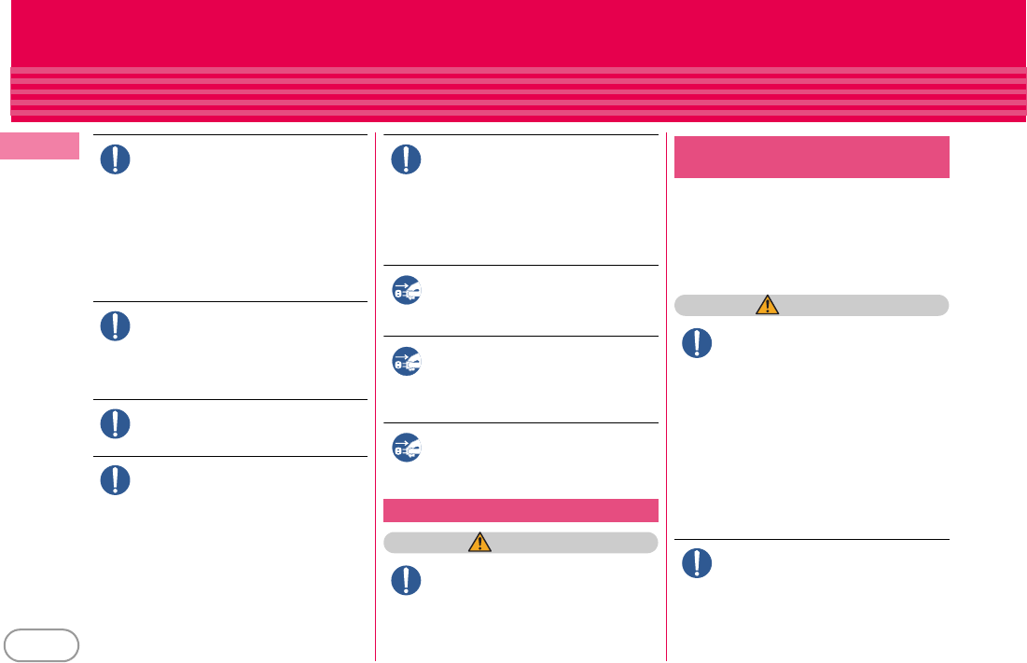
Task: Select the pink section header bar in middle column
Action: coord(520,510)
